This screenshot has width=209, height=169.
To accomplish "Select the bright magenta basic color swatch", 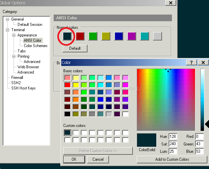I will 126,85.
